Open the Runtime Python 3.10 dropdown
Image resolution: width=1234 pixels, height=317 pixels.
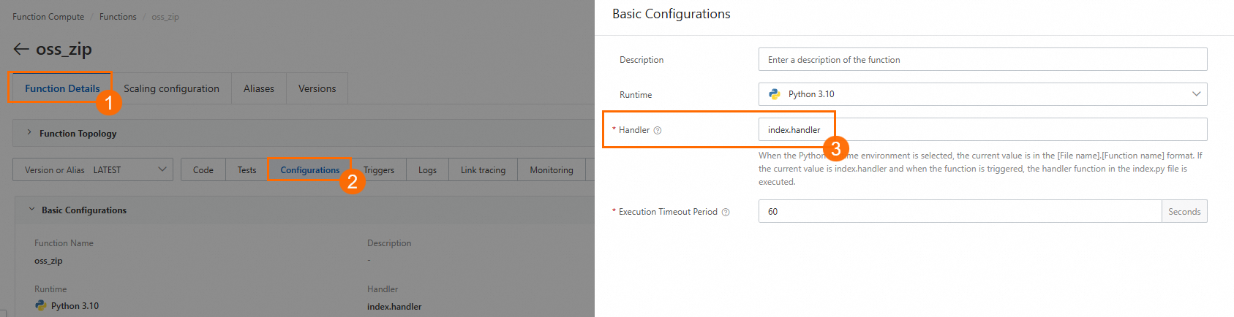[x=982, y=94]
